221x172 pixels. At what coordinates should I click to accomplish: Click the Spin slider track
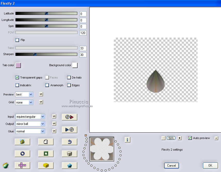pyautogui.click(x=46, y=26)
